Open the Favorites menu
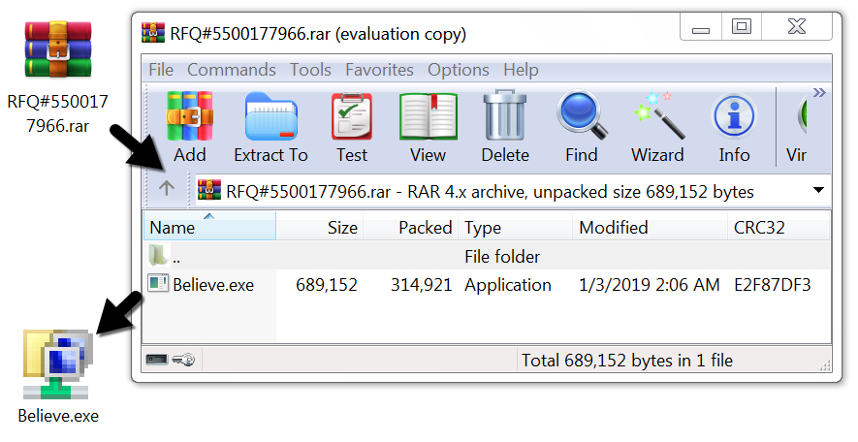The image size is (858, 442). (379, 70)
